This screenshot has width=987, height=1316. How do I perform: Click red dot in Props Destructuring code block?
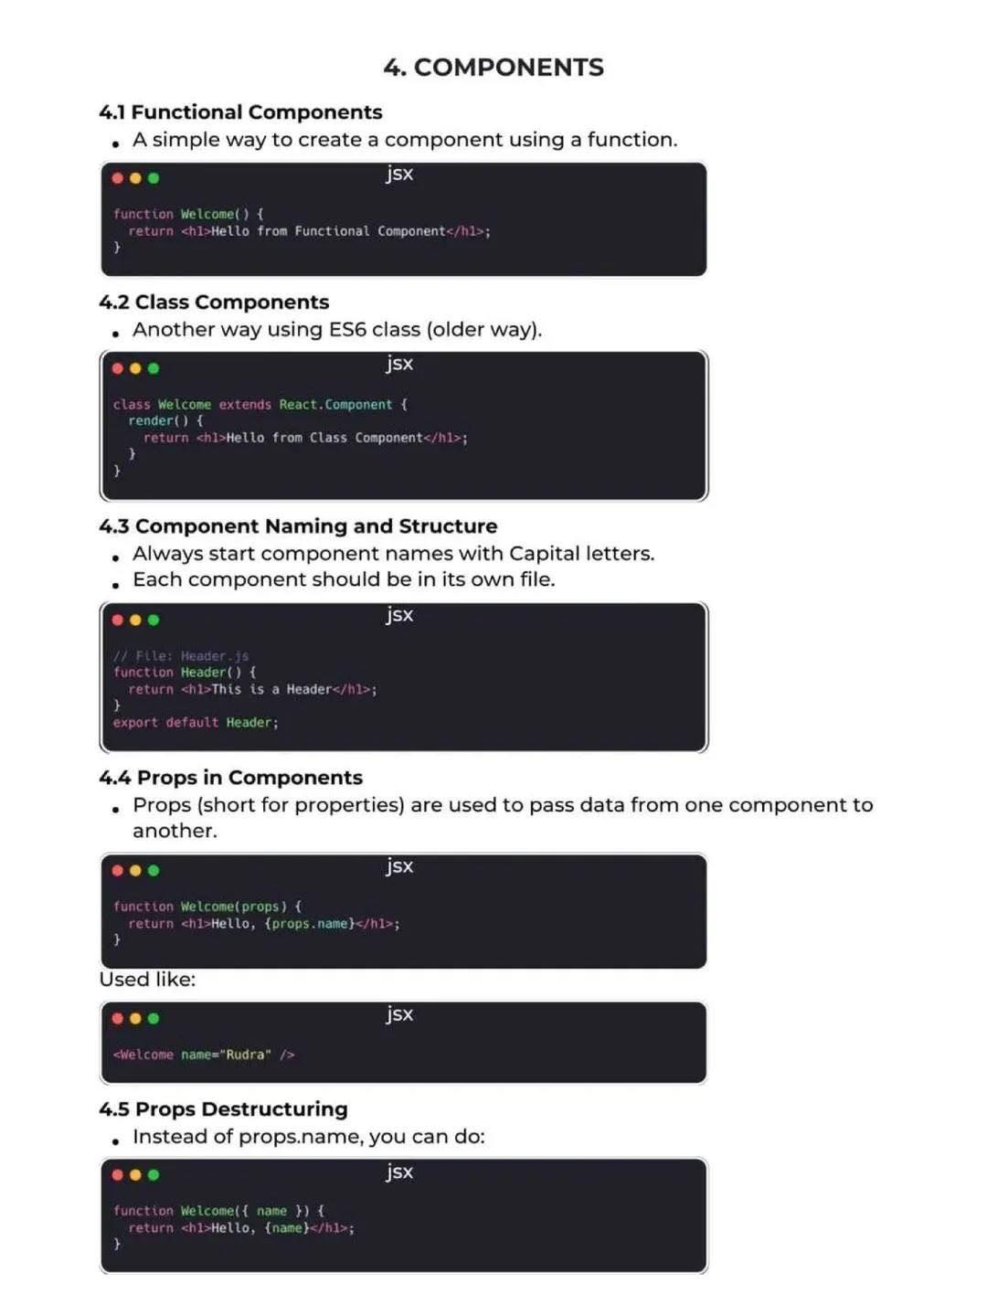point(118,1174)
